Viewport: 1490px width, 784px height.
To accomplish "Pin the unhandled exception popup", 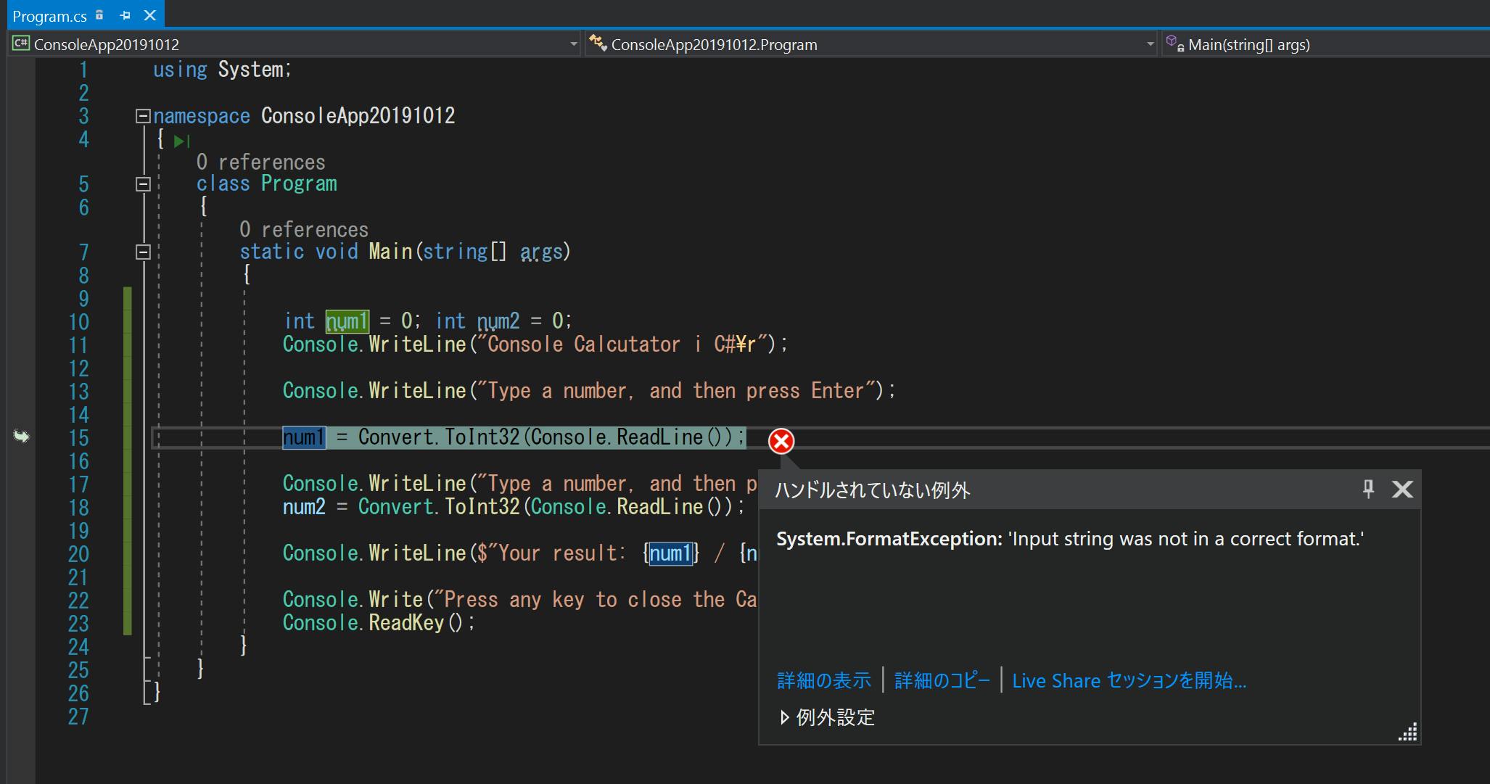I will tap(1368, 490).
